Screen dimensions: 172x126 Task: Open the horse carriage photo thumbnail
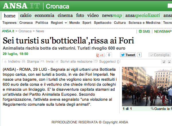pyautogui.click(x=147, y=86)
